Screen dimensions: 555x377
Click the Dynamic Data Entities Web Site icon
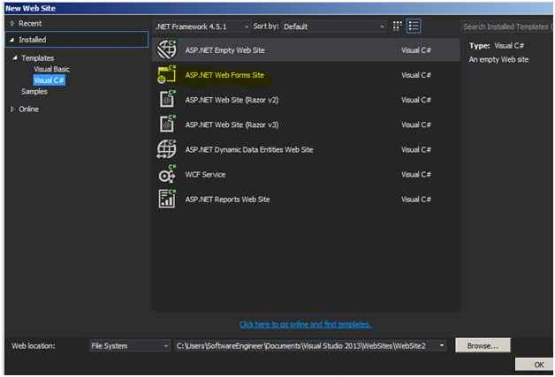[166, 149]
